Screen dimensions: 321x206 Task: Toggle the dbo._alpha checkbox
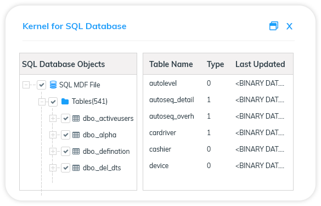(x=65, y=135)
